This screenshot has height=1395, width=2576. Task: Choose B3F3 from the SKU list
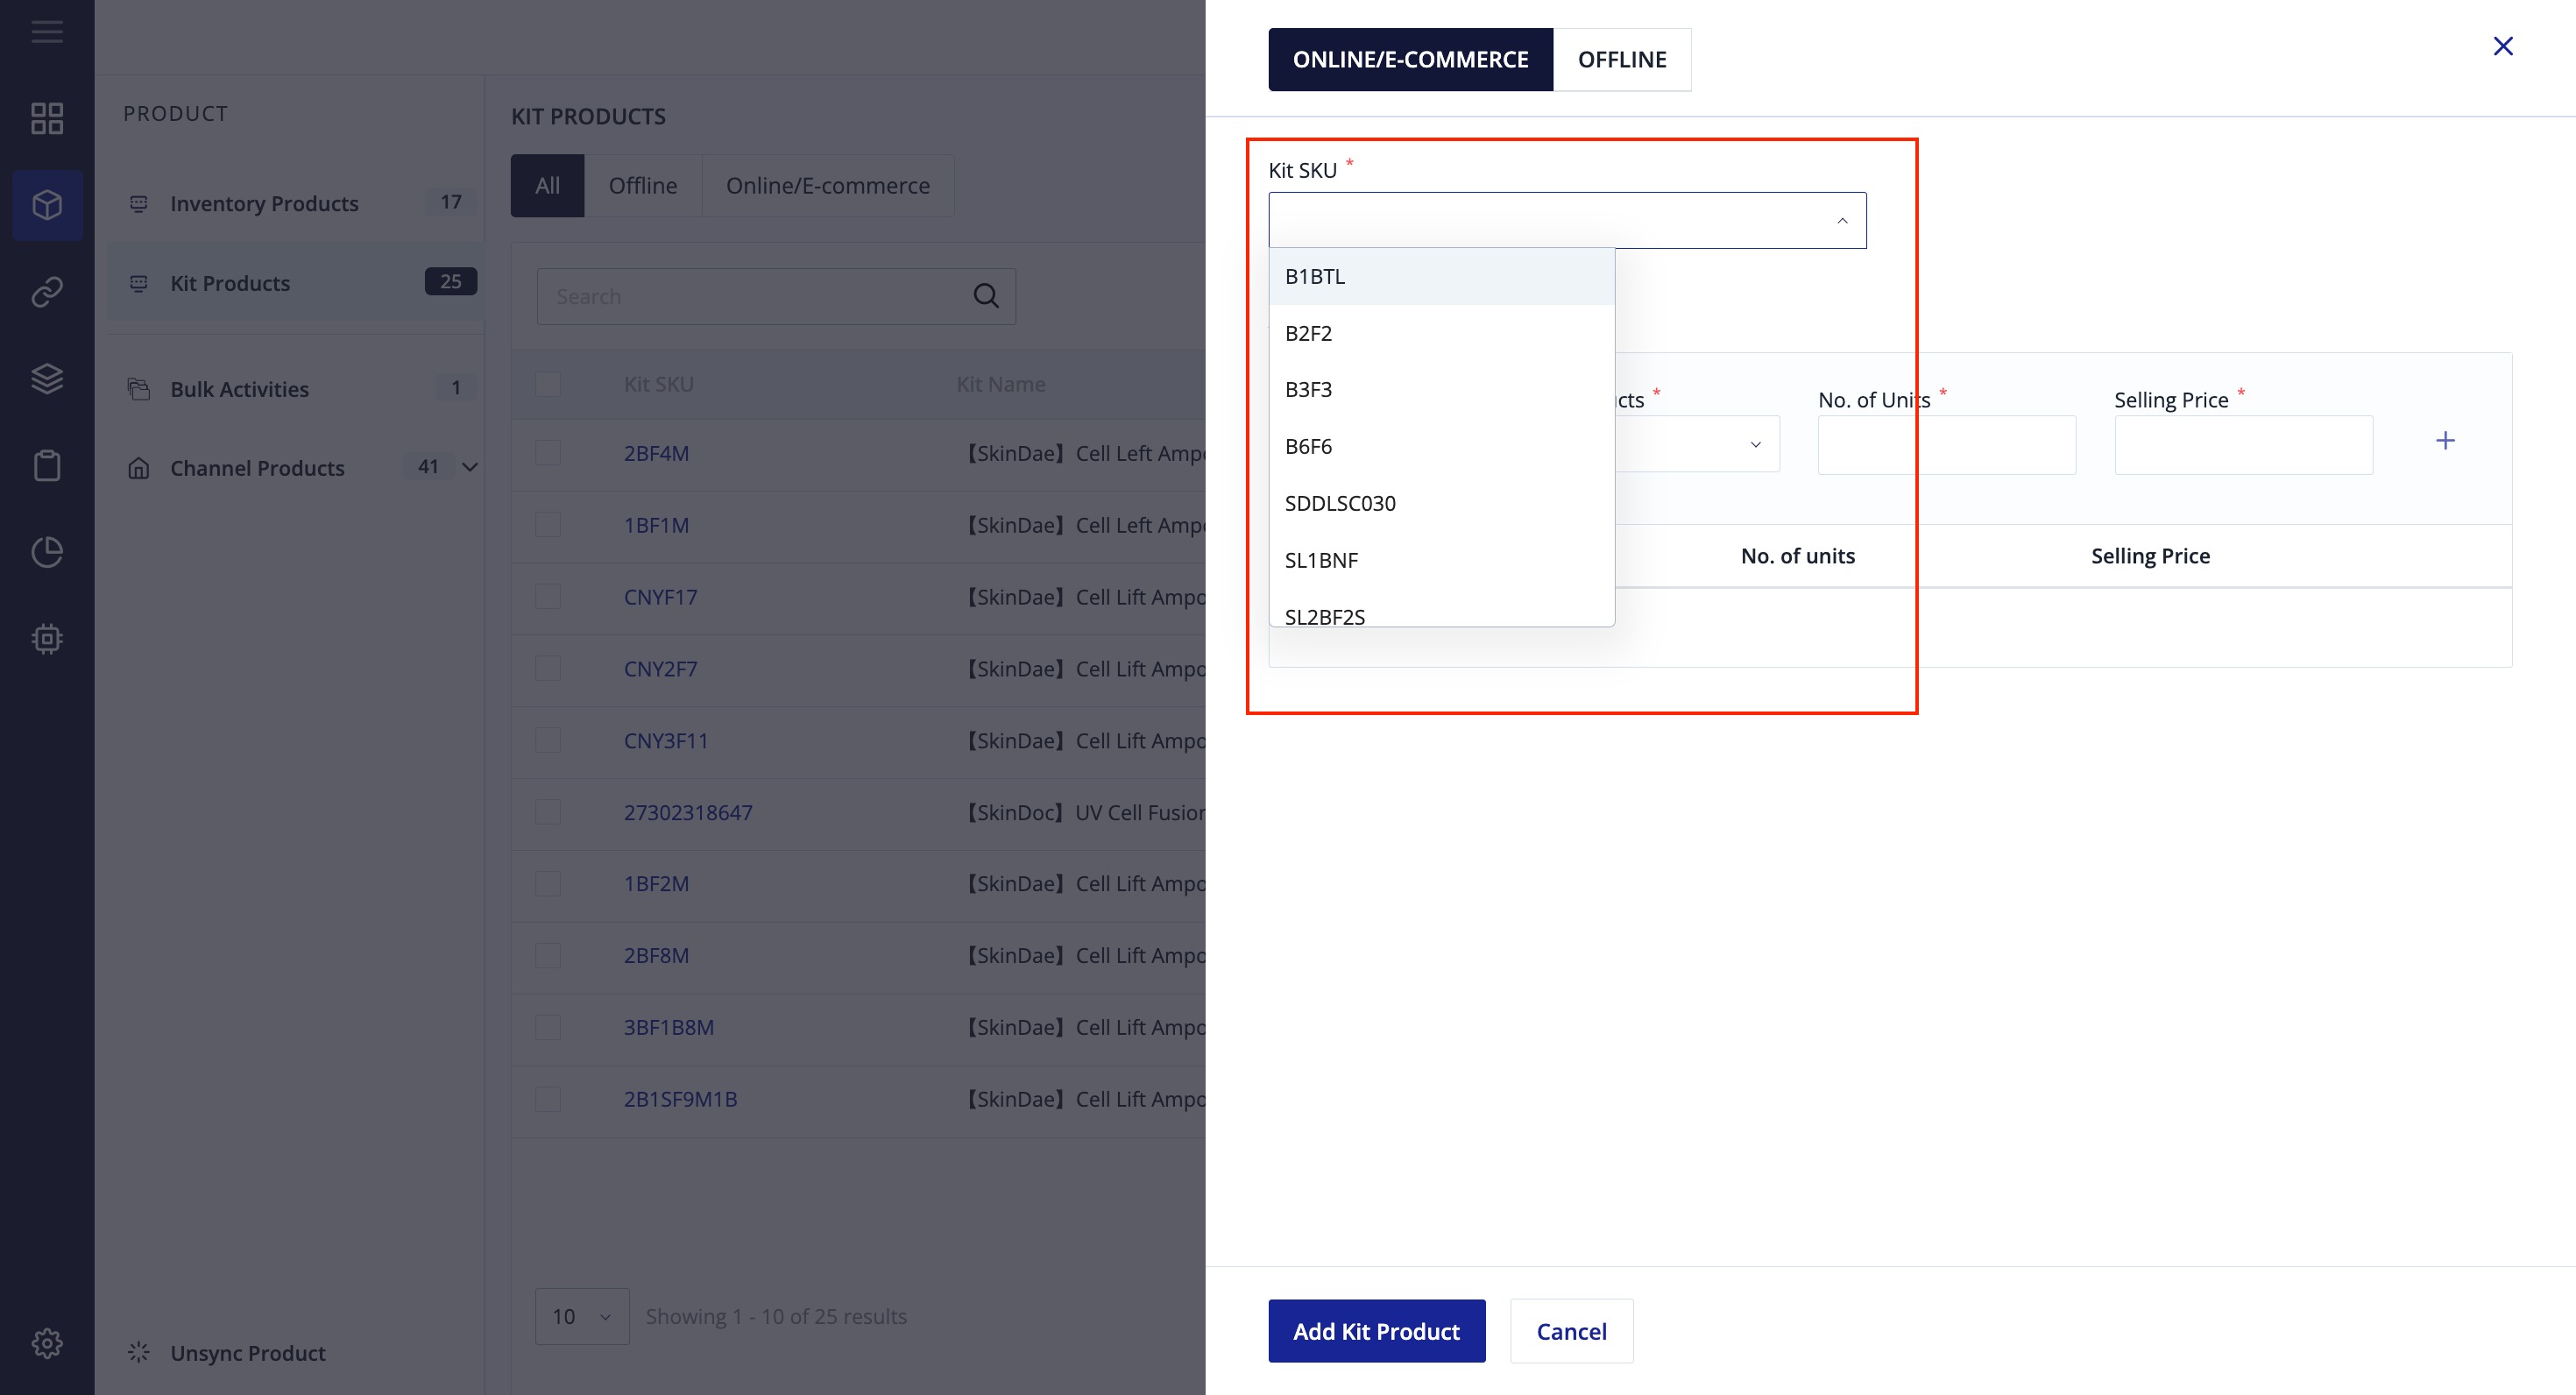(1308, 389)
